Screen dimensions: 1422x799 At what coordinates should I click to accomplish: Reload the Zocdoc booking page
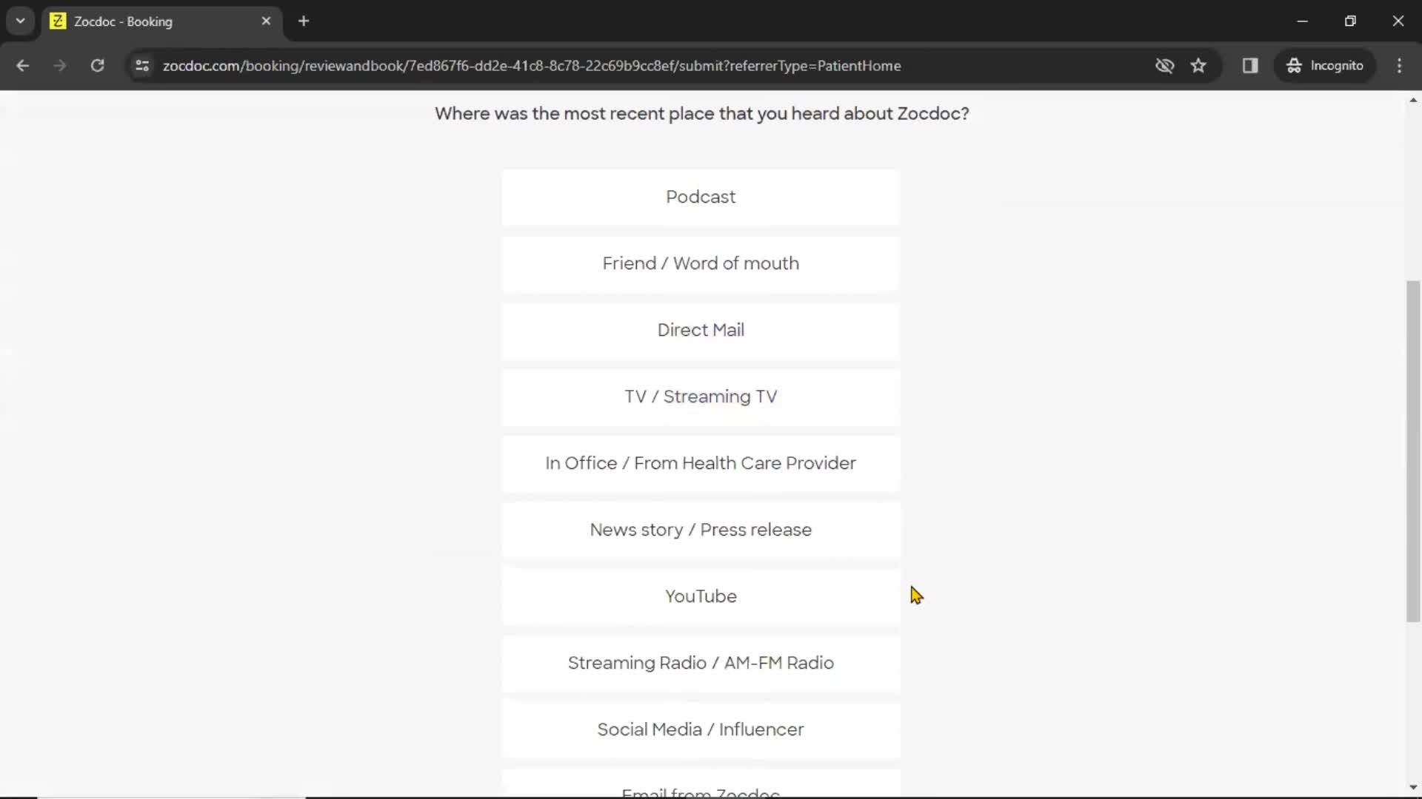97,66
